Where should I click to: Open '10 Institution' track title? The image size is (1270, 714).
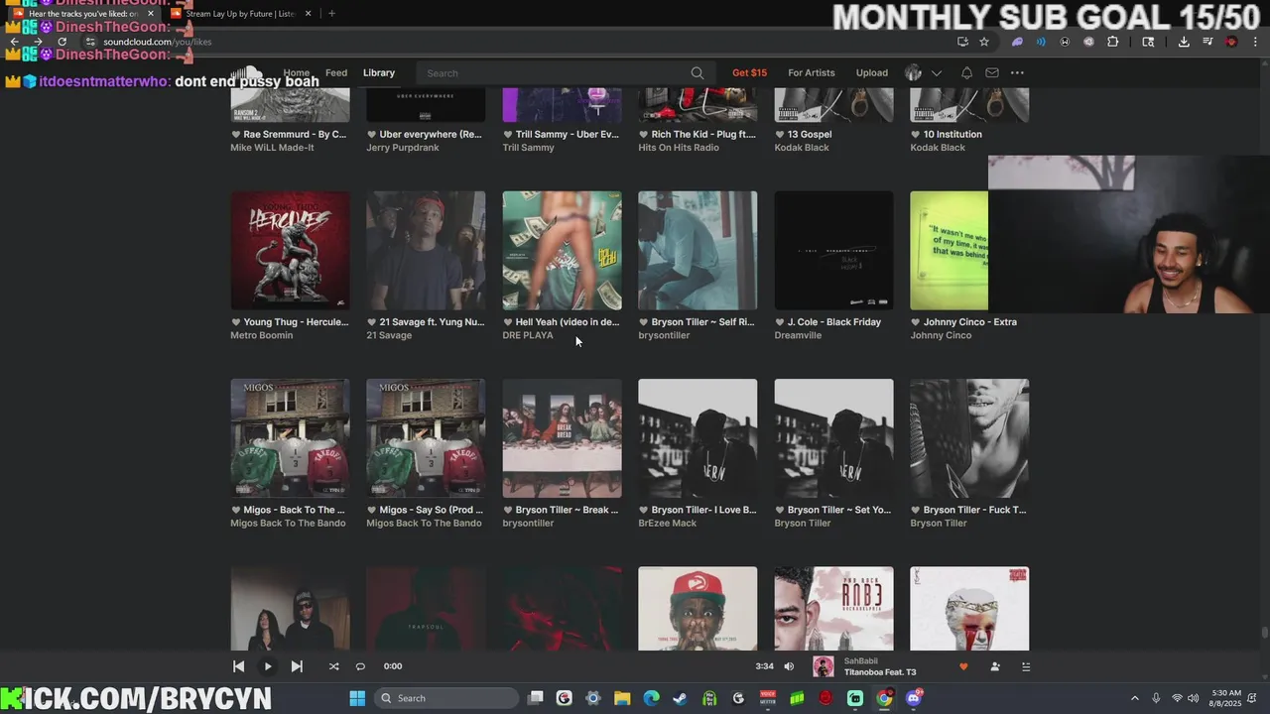952,134
